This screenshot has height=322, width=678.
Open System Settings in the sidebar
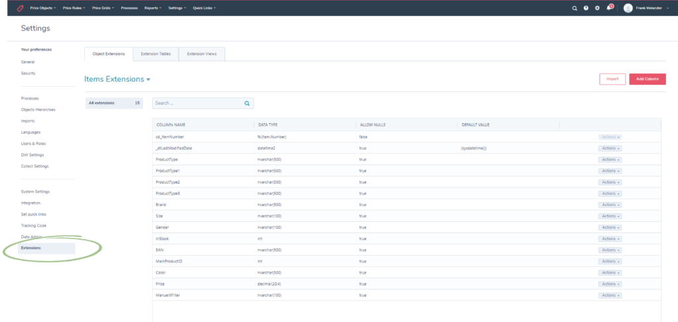35,191
